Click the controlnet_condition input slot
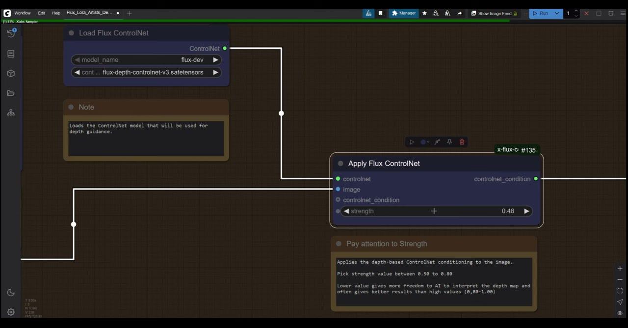The height and width of the screenshot is (328, 628). coord(338,200)
